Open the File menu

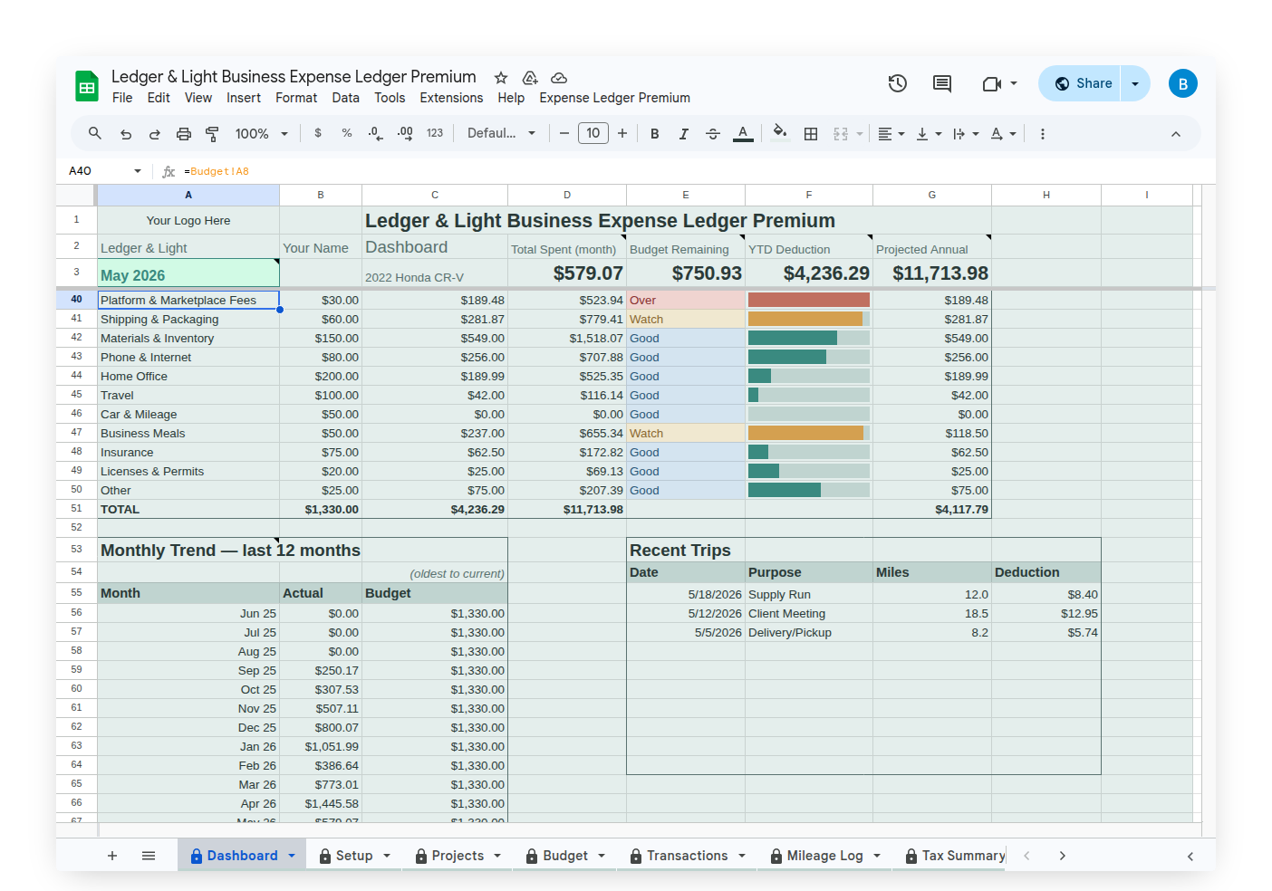(122, 98)
